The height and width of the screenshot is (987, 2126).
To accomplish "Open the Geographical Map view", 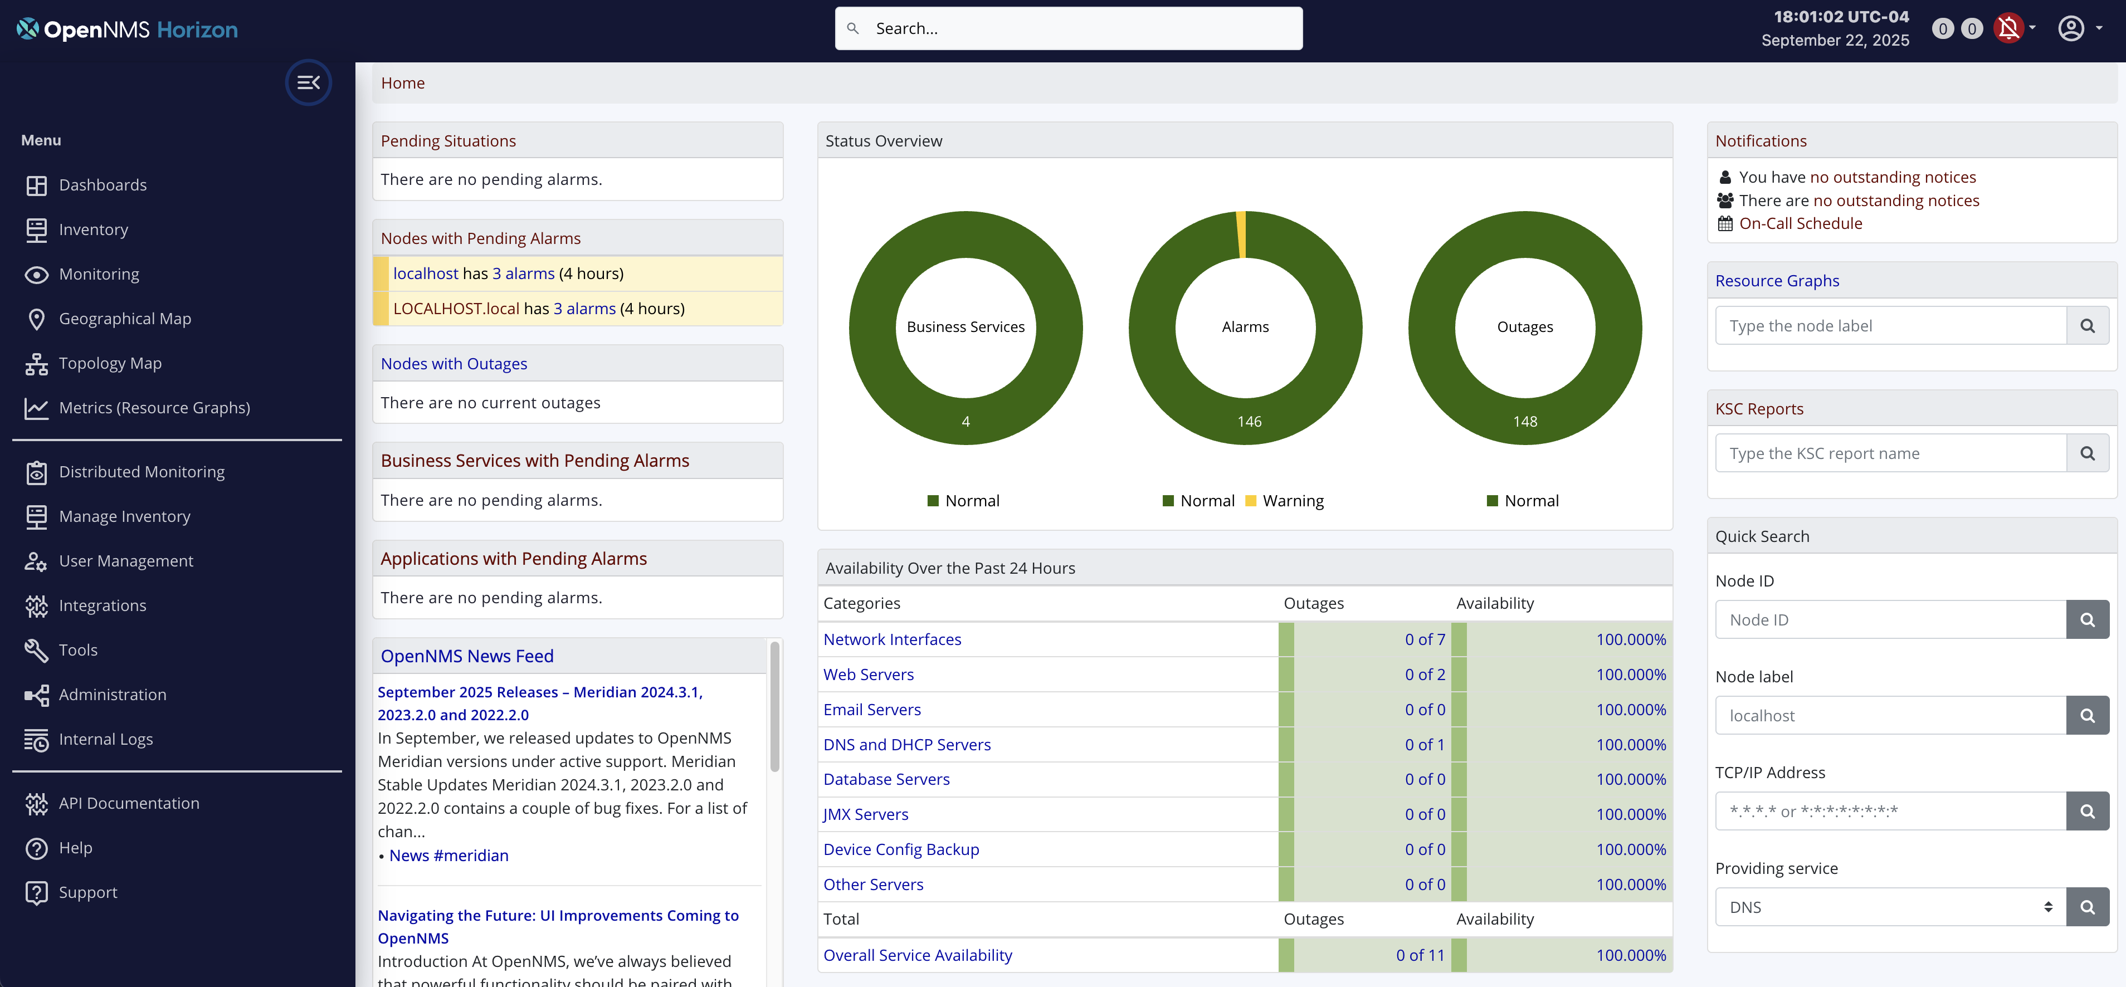I will click(125, 319).
